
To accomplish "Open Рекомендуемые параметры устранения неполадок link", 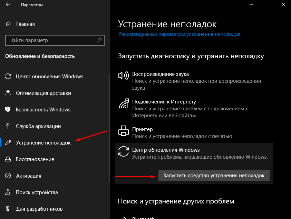I will (x=179, y=34).
